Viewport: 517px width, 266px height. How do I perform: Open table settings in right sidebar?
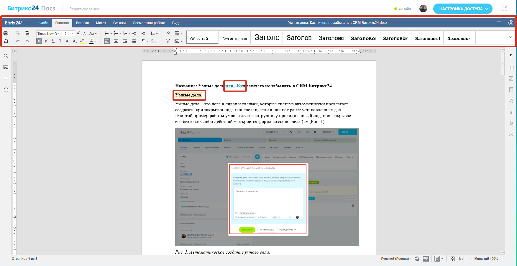pyautogui.click(x=511, y=67)
